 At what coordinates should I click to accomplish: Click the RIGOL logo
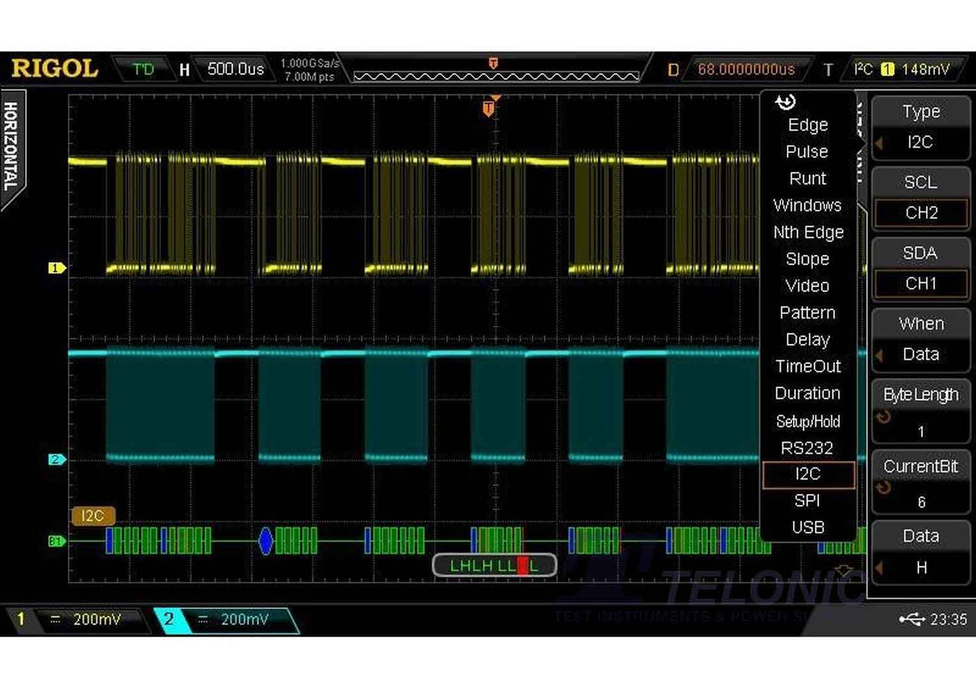click(x=55, y=68)
